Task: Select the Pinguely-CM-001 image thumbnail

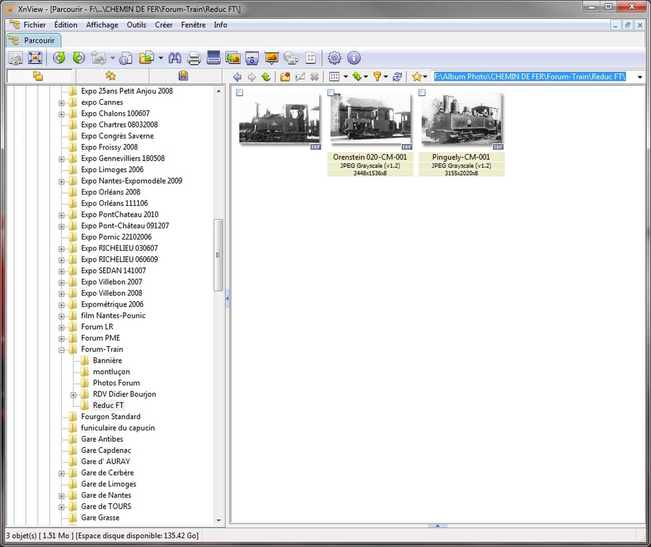Action: coord(461,119)
